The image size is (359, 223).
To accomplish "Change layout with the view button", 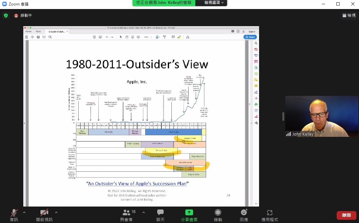I will pyautogui.click(x=349, y=15).
